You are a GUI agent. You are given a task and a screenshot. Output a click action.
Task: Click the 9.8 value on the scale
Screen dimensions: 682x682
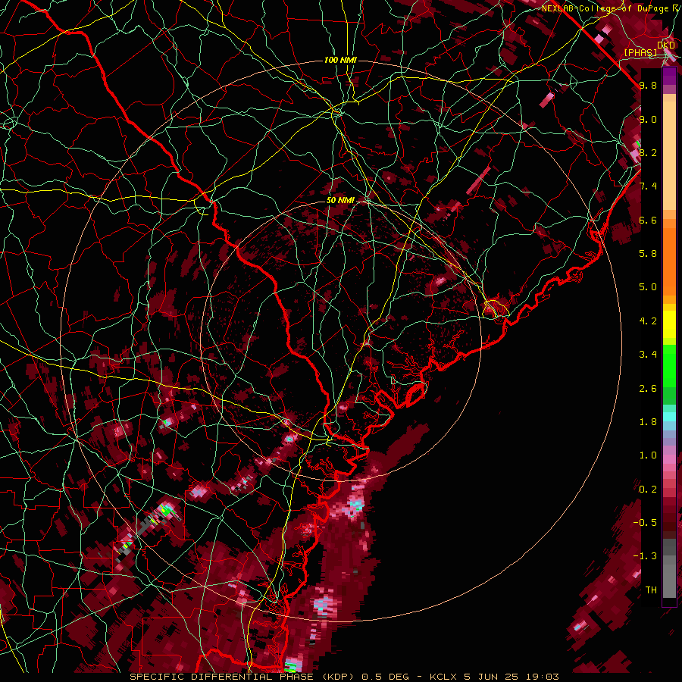648,85
